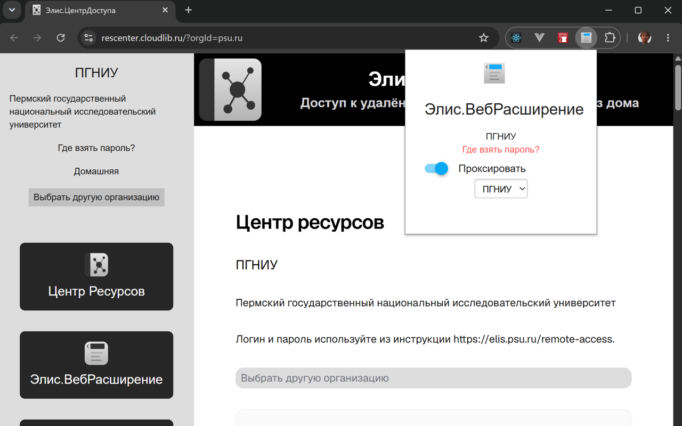
Task: Open the Chrome profile avatar
Action: click(x=645, y=38)
